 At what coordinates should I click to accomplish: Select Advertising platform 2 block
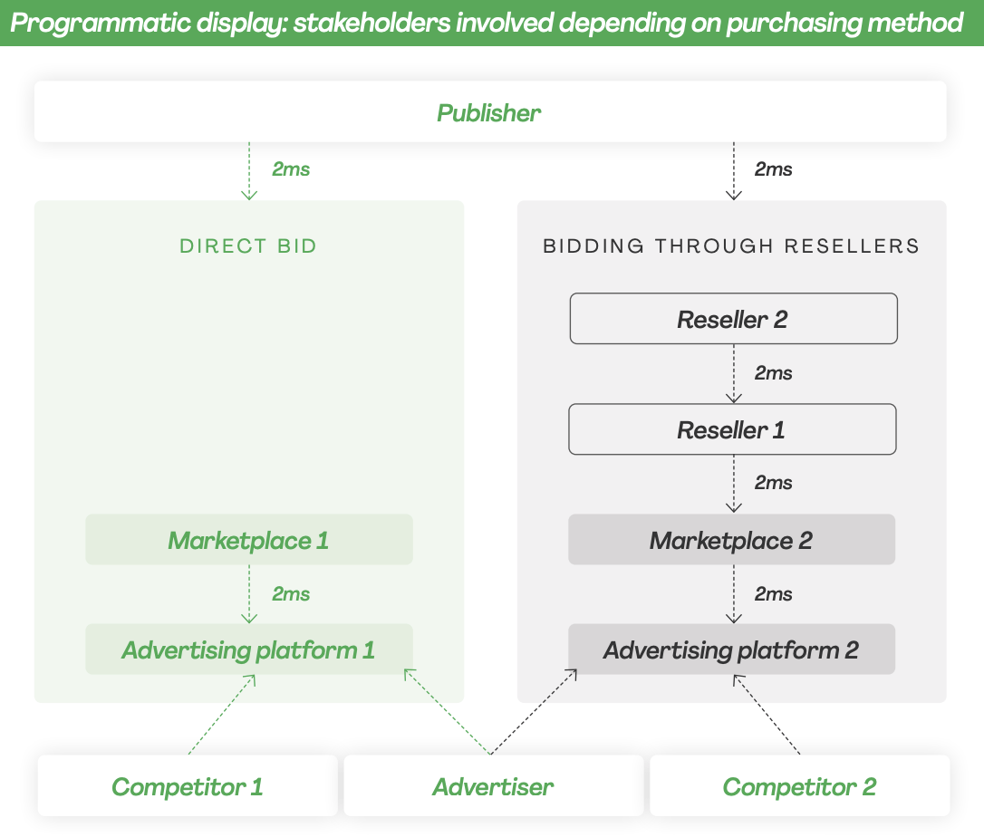point(731,649)
